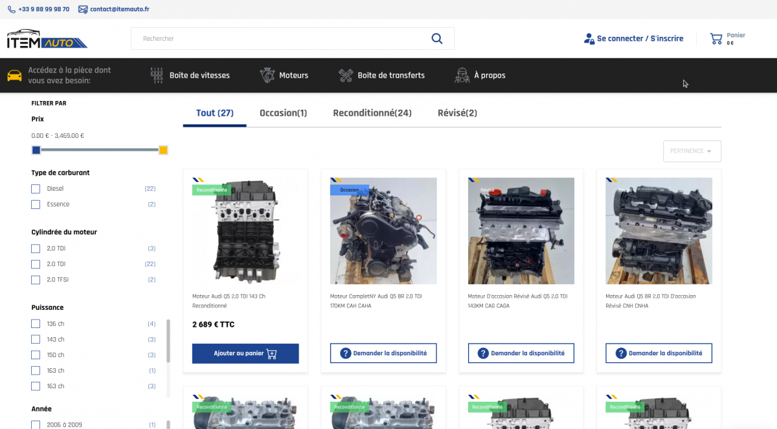Click the user account icon
Screen dimensions: 777x429
pyautogui.click(x=589, y=39)
